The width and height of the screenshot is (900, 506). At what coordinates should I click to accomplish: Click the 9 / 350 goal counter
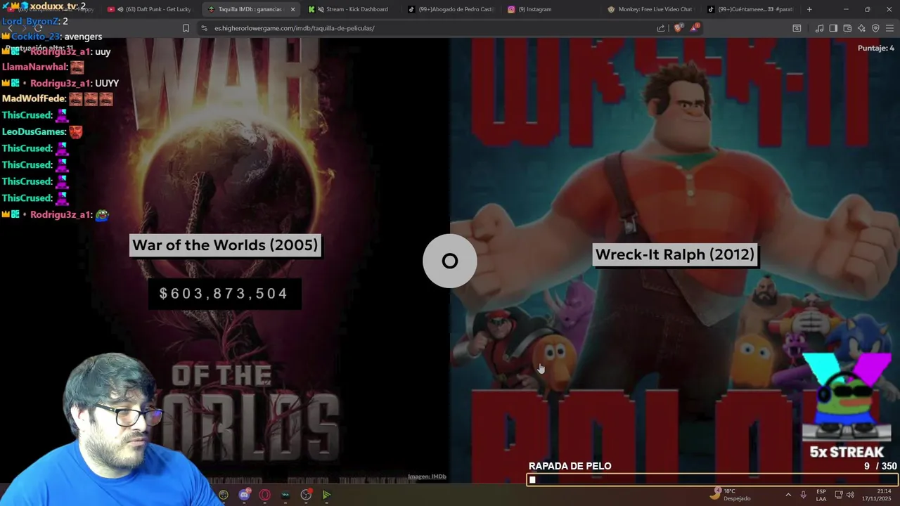pos(880,466)
